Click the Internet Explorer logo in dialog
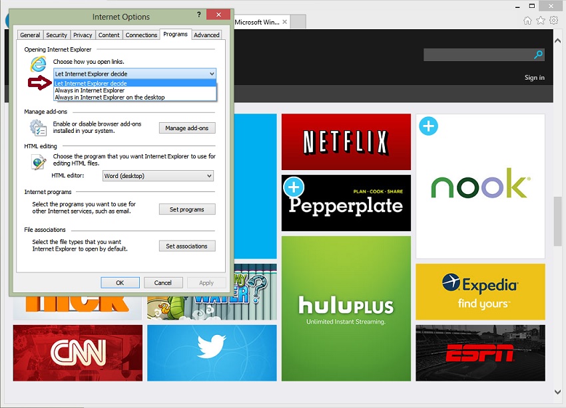Image resolution: width=566 pixels, height=408 pixels. (38, 64)
